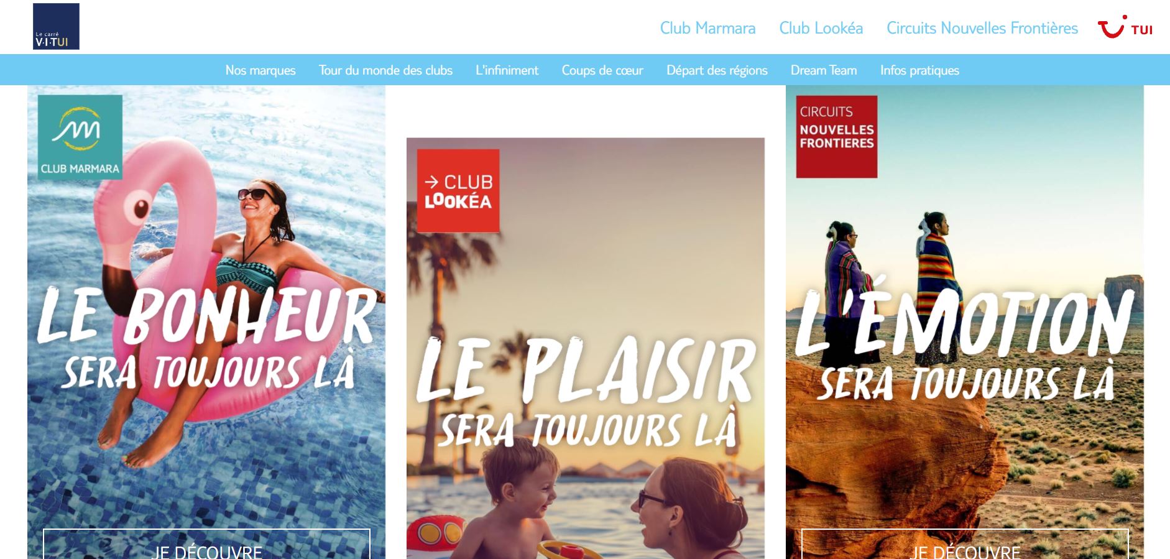
Task: Open the Club Lookéa header link
Action: [x=821, y=28]
